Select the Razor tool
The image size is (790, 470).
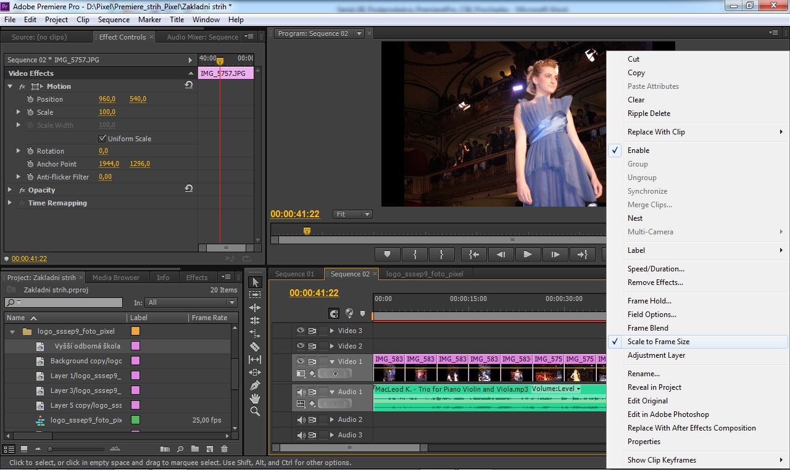[x=255, y=345]
